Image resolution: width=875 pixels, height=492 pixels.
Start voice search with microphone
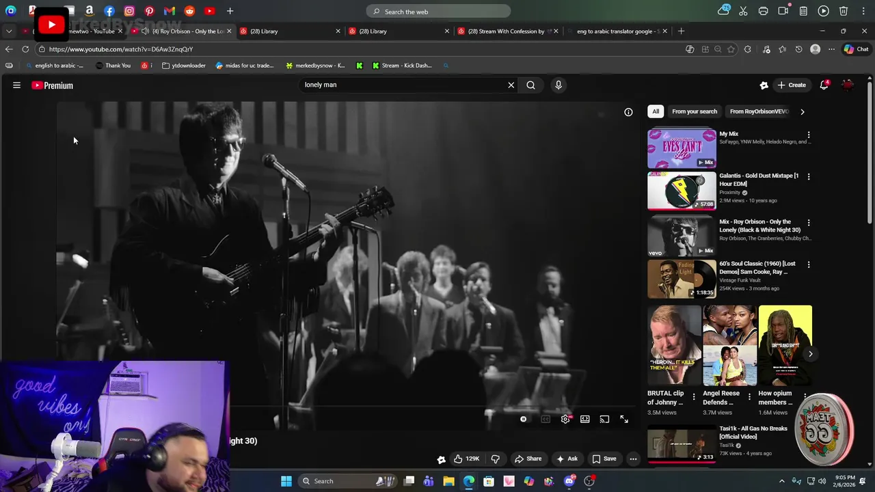coord(558,85)
